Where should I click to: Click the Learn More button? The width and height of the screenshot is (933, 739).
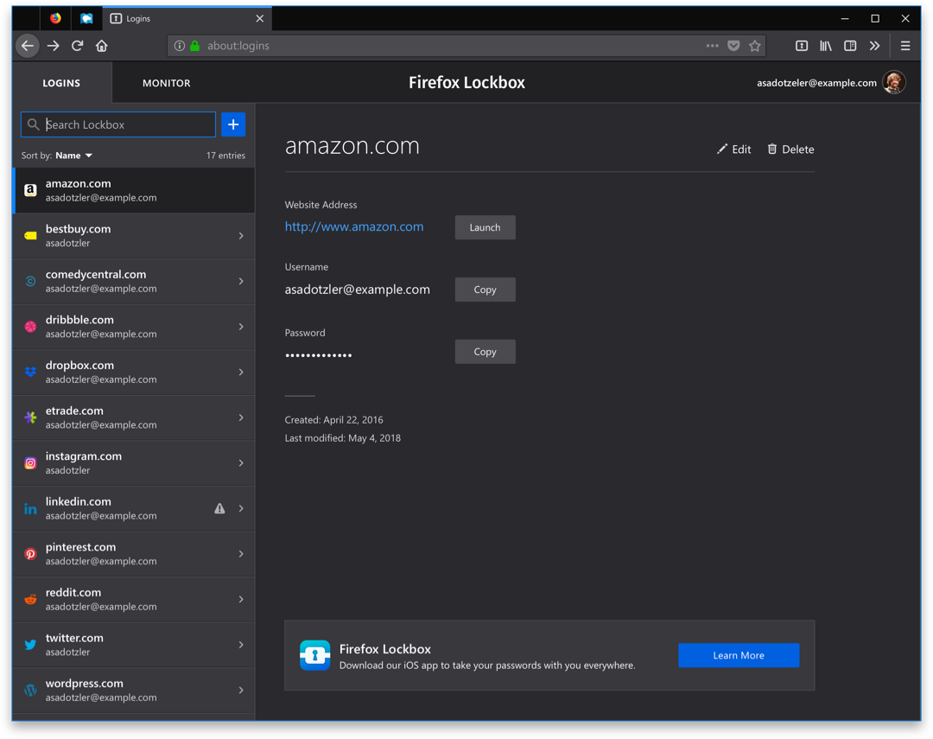tap(739, 655)
